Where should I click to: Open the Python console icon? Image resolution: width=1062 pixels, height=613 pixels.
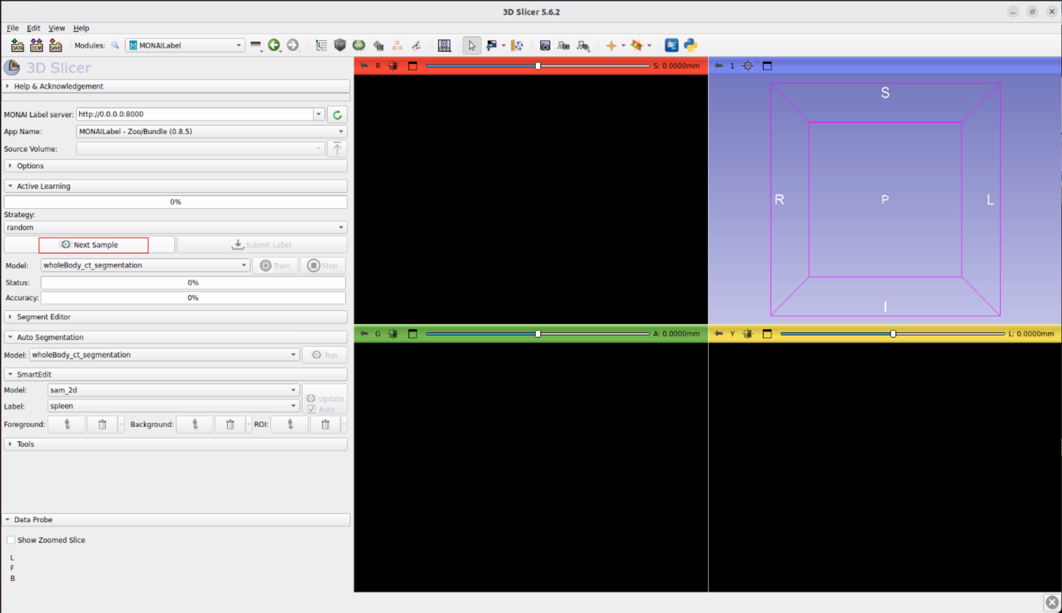pos(690,45)
